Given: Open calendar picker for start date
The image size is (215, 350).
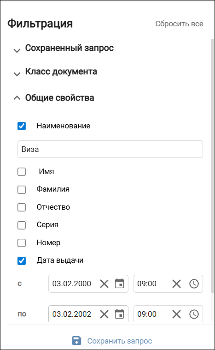Looking at the screenshot, I should tap(120, 284).
